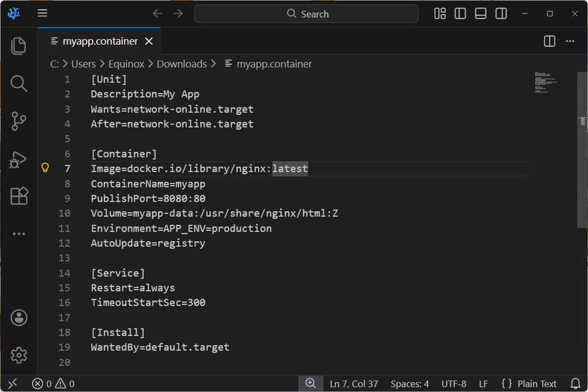
Task: Change end of line sequence LF
Action: 483,383
